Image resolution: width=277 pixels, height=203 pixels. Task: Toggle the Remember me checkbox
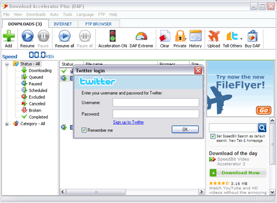84,130
